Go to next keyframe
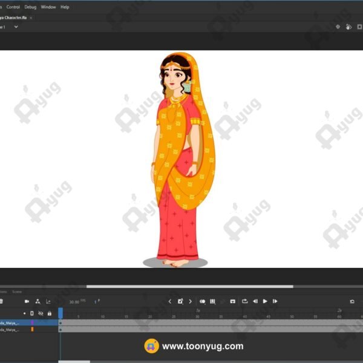 pos(191,301)
